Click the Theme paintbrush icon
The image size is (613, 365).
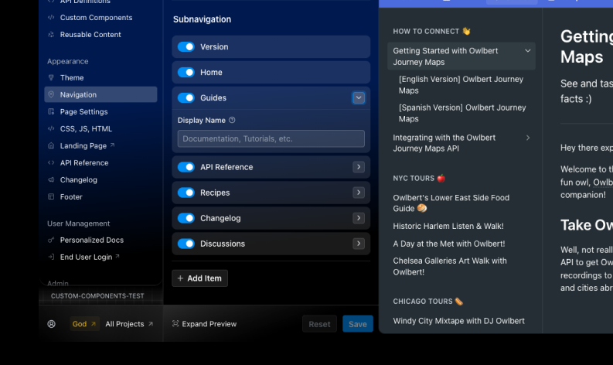coord(51,77)
